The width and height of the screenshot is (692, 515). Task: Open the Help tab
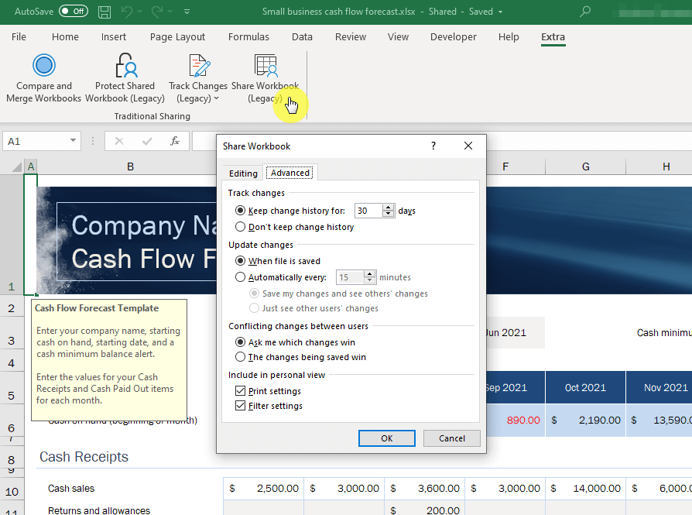point(509,37)
